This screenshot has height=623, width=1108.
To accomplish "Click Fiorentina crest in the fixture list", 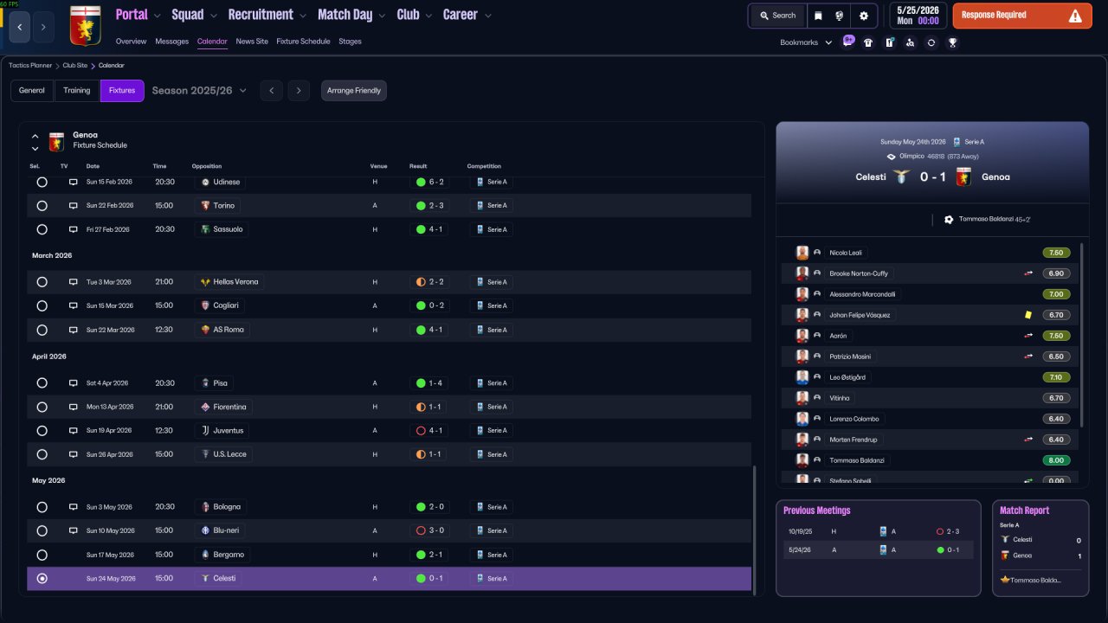I will pos(205,407).
